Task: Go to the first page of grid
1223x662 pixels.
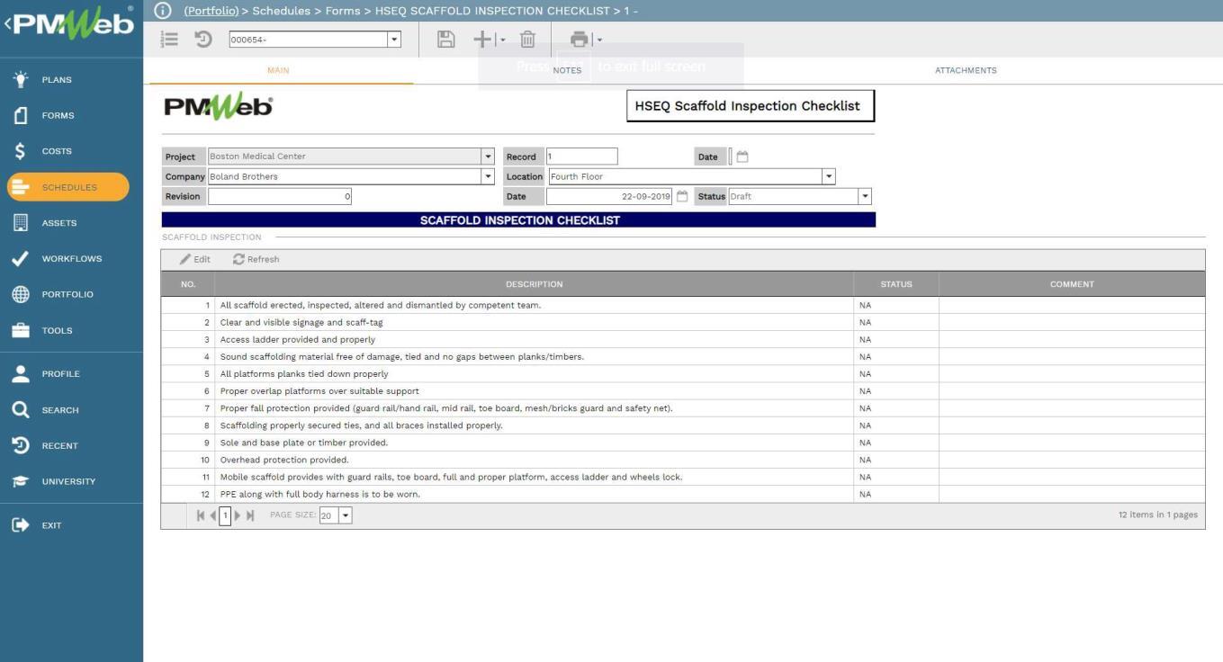Action: 201,515
